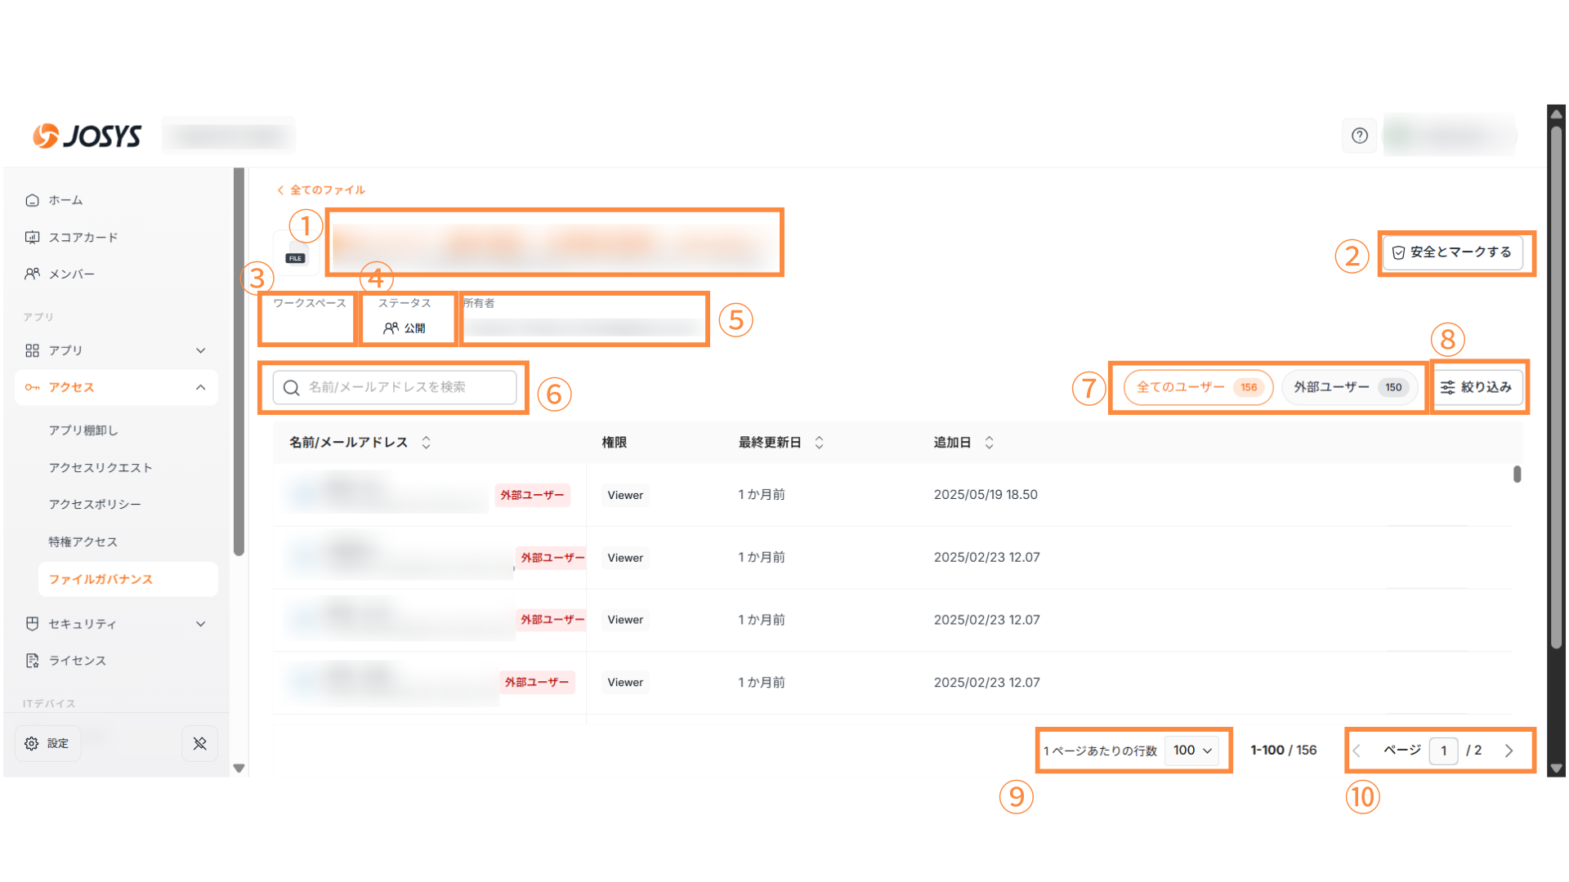Expand the Apps sidebar section

coord(200,350)
